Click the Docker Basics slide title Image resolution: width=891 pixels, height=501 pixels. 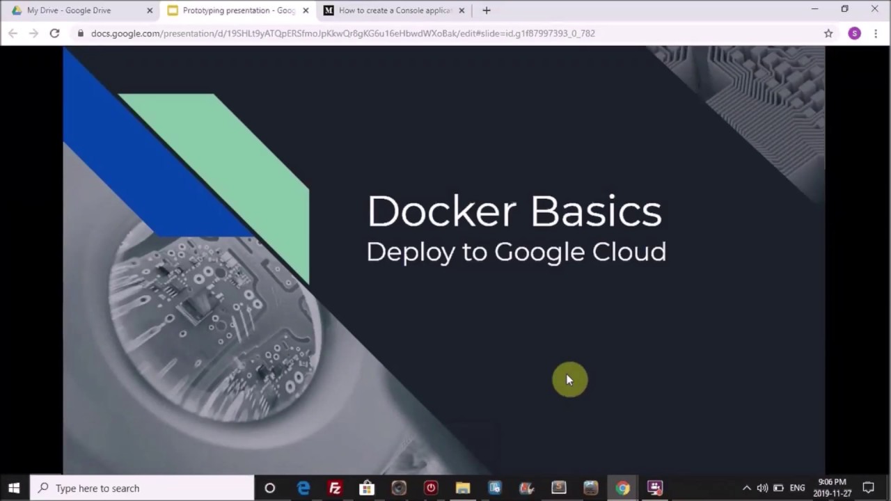(x=514, y=211)
